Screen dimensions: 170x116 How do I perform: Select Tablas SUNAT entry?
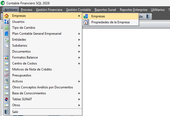tap(43, 99)
